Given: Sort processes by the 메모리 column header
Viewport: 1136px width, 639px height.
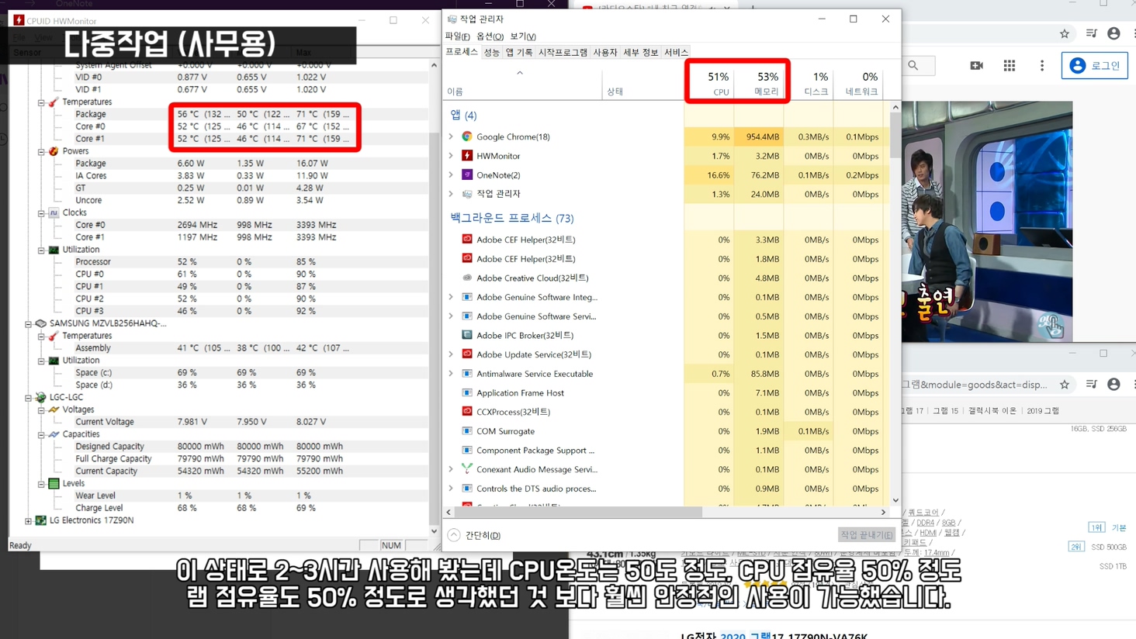Looking at the screenshot, I should pos(759,83).
